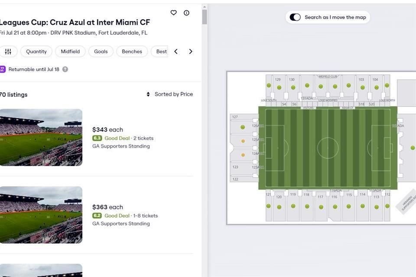The height and width of the screenshot is (277, 416).
Task: Toggle Search as I move the map
Action: (x=295, y=17)
